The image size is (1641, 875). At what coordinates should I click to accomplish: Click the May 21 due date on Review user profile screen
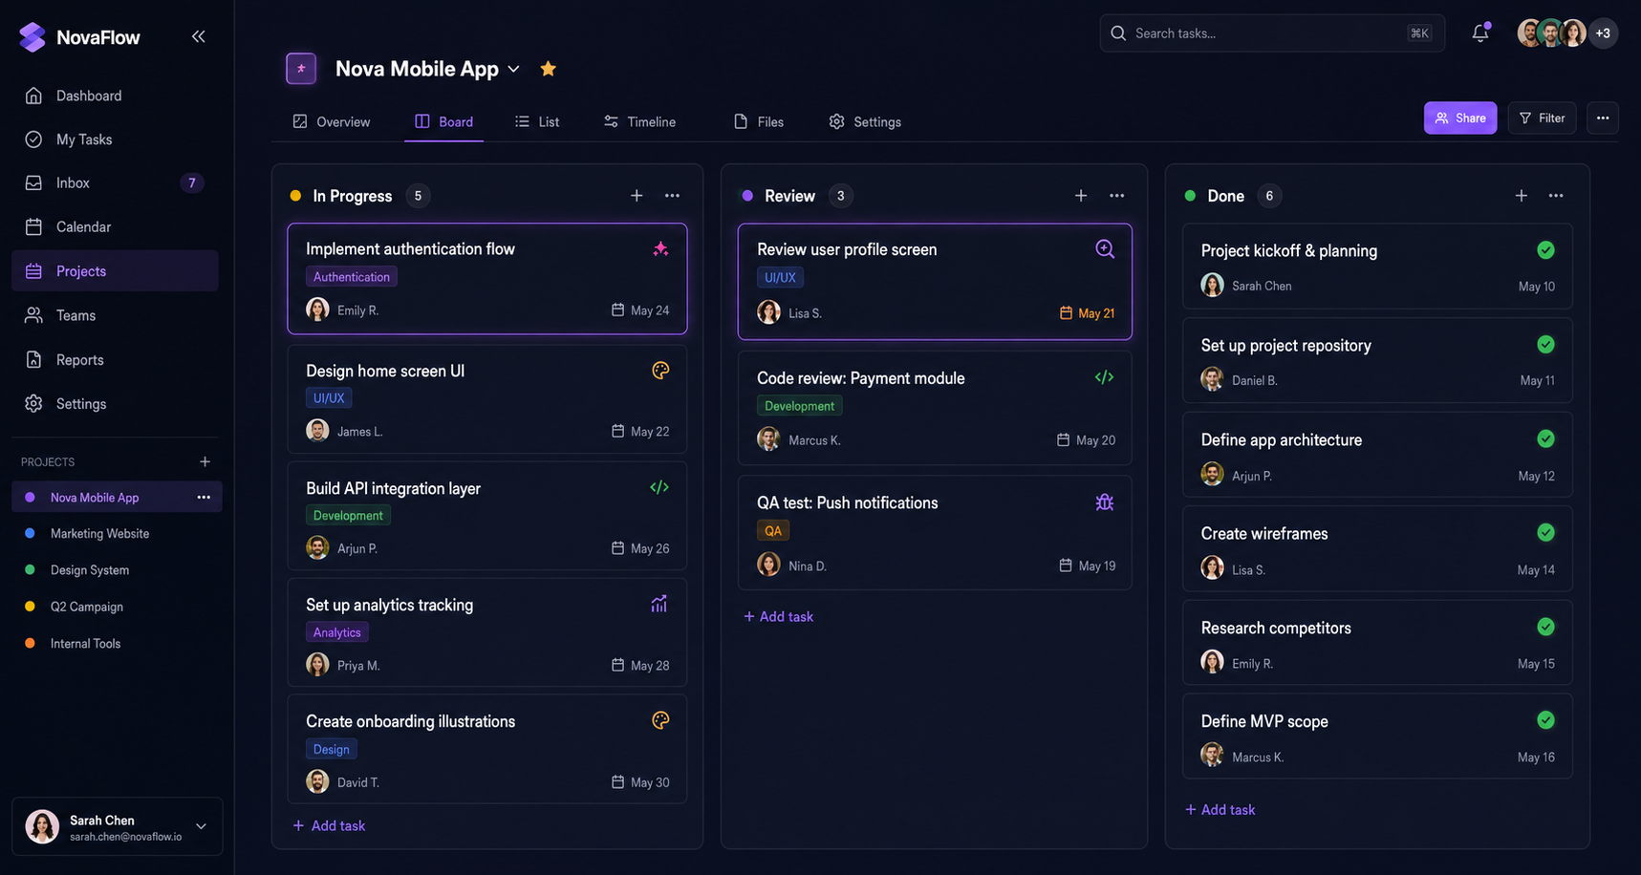point(1087,313)
